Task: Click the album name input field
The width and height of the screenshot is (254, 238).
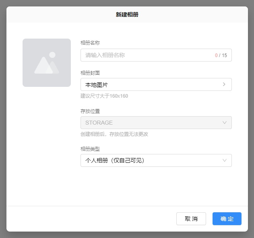Action: 147,55
